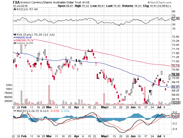
Task: Click the Invesco CurrencyShares Australian Dollar Trust name
Action: coord(51,3)
